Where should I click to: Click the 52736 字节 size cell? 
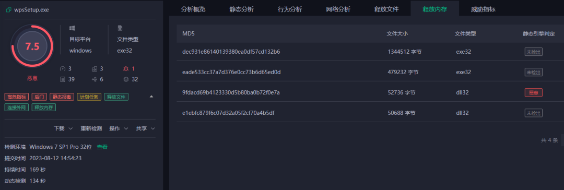coord(402,92)
